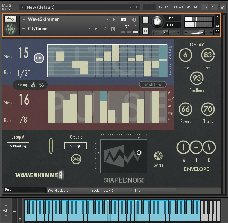228x223 pixels.
Task: Click the Centre target icon
Action: [158, 156]
